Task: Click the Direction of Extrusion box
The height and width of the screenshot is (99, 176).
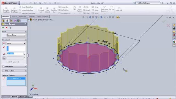Action: 16,48
